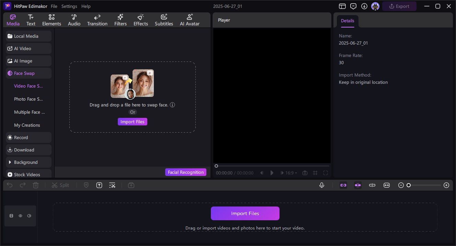Open the Download section

(x=28, y=150)
